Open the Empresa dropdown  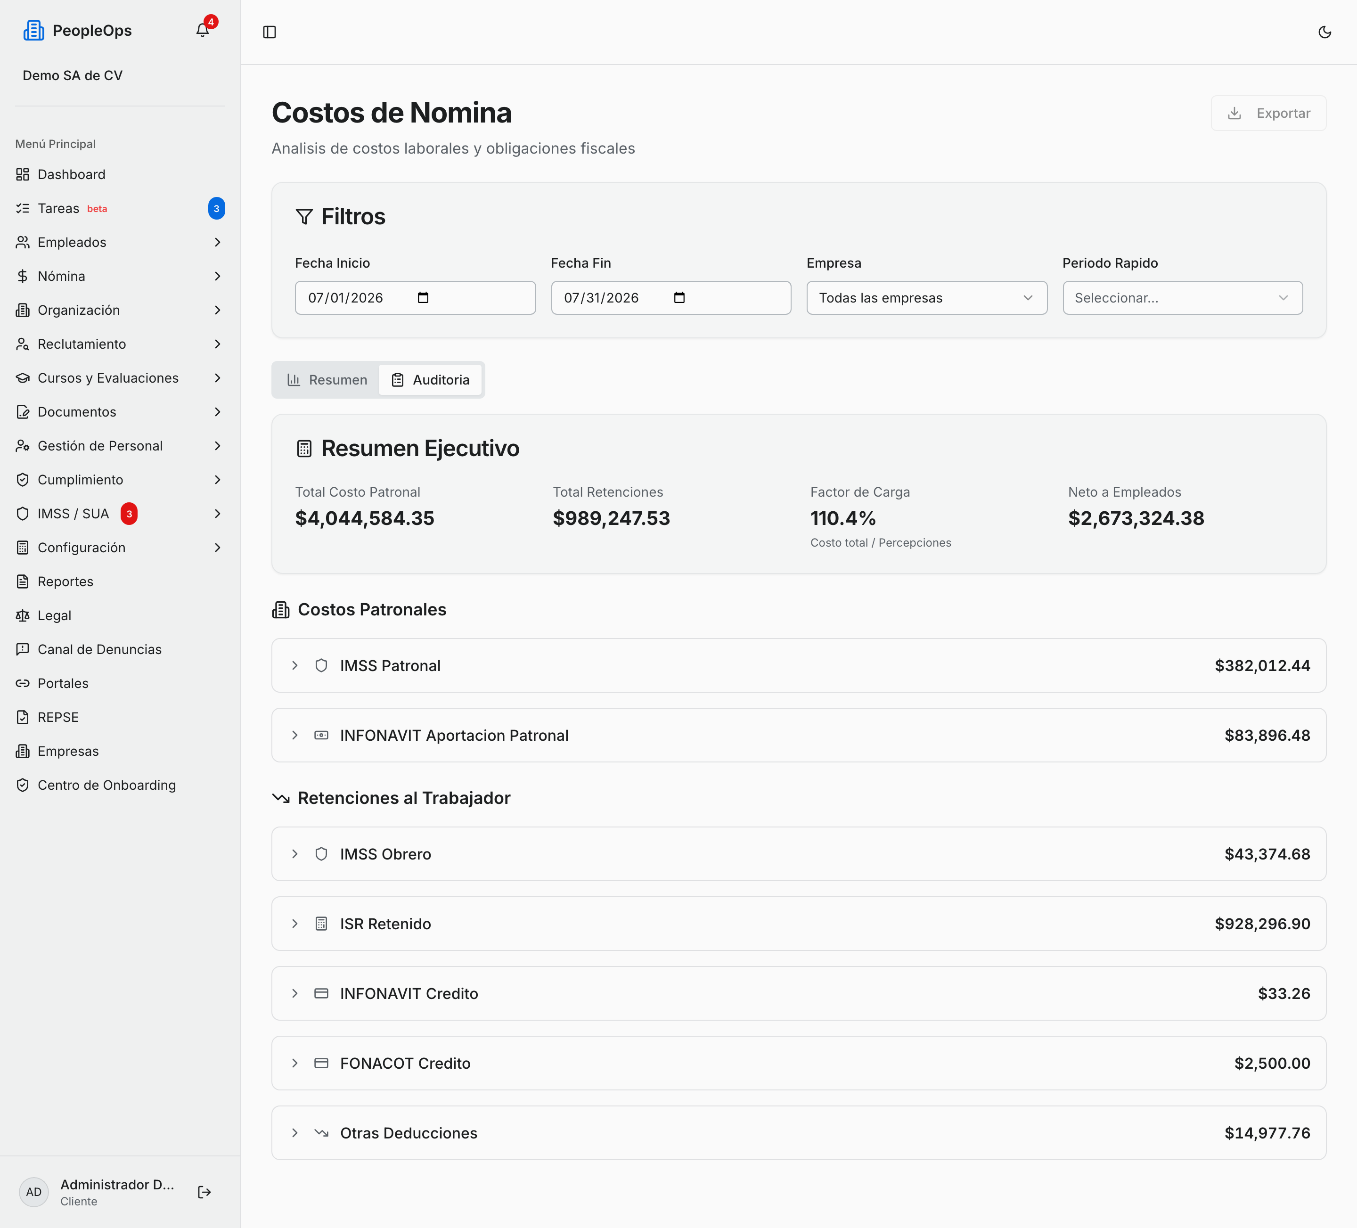click(x=926, y=297)
